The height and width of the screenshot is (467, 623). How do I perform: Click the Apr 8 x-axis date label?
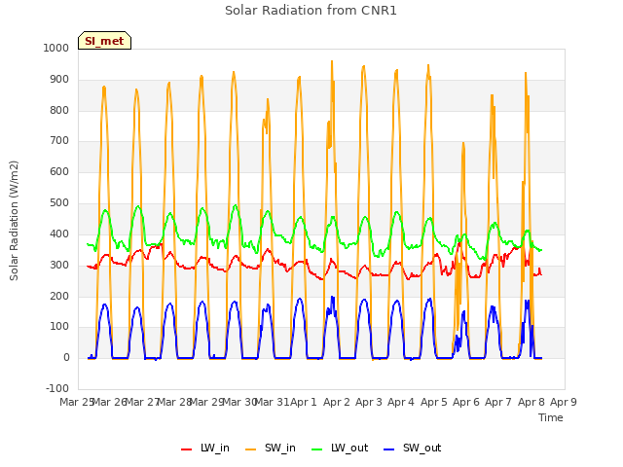531,402
